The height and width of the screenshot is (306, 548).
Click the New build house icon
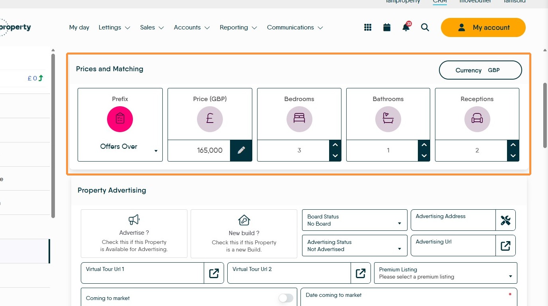coord(244,220)
